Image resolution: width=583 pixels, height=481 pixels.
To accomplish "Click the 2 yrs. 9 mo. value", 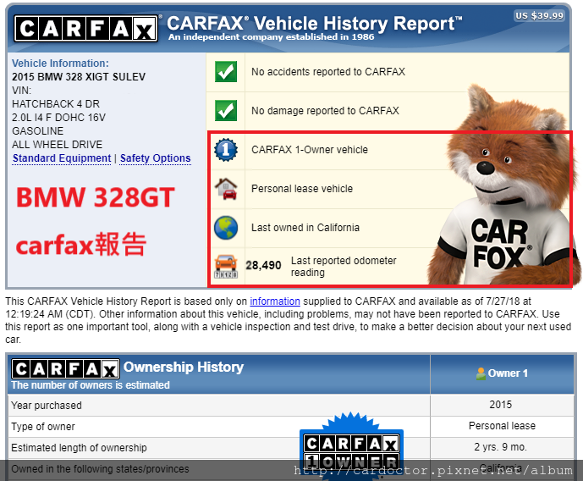I will pyautogui.click(x=500, y=447).
